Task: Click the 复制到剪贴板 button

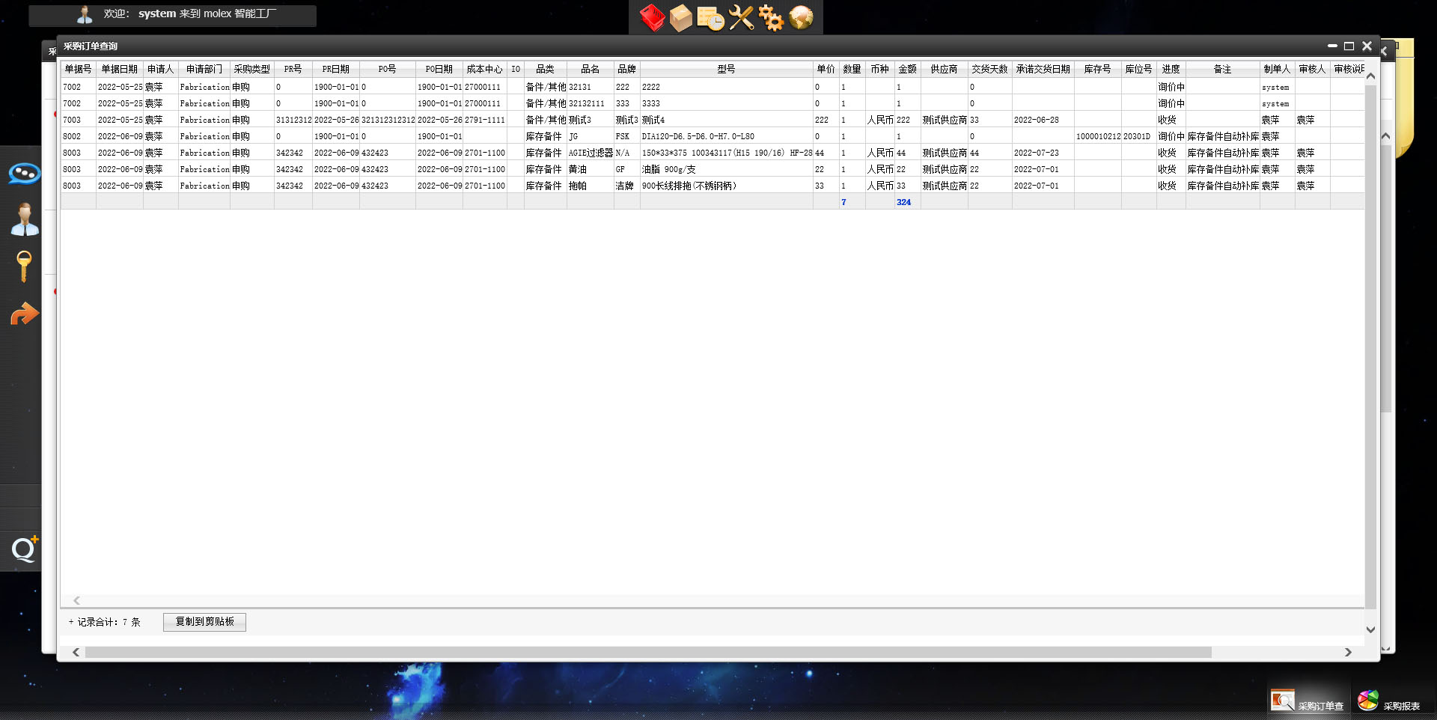Action: [204, 622]
